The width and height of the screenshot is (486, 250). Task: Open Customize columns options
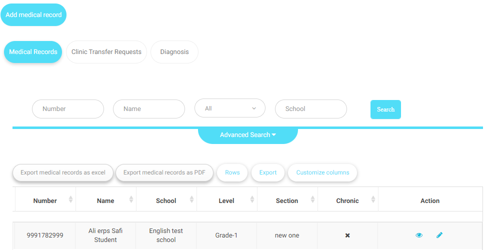pyautogui.click(x=322, y=172)
